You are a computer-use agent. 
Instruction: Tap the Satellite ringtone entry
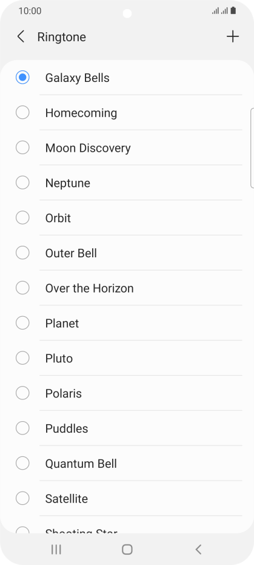coord(127,498)
